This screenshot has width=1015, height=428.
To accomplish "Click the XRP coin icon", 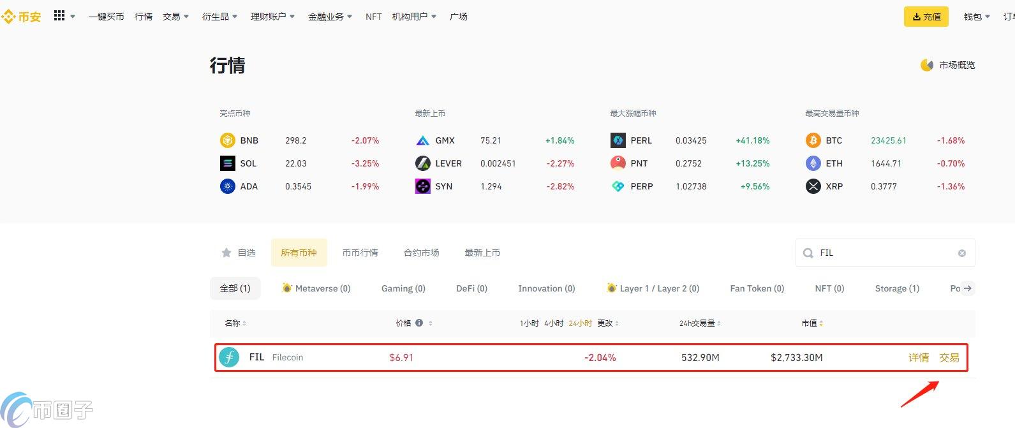I will click(x=813, y=186).
